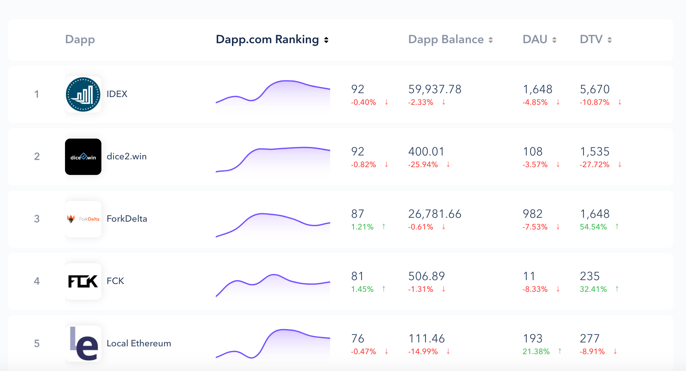686x371 pixels.
Task: Sort table by DAU arrows
Action: pos(554,40)
